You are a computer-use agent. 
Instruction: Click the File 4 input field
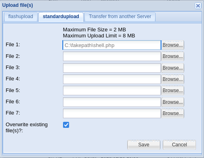[x=112, y=79]
